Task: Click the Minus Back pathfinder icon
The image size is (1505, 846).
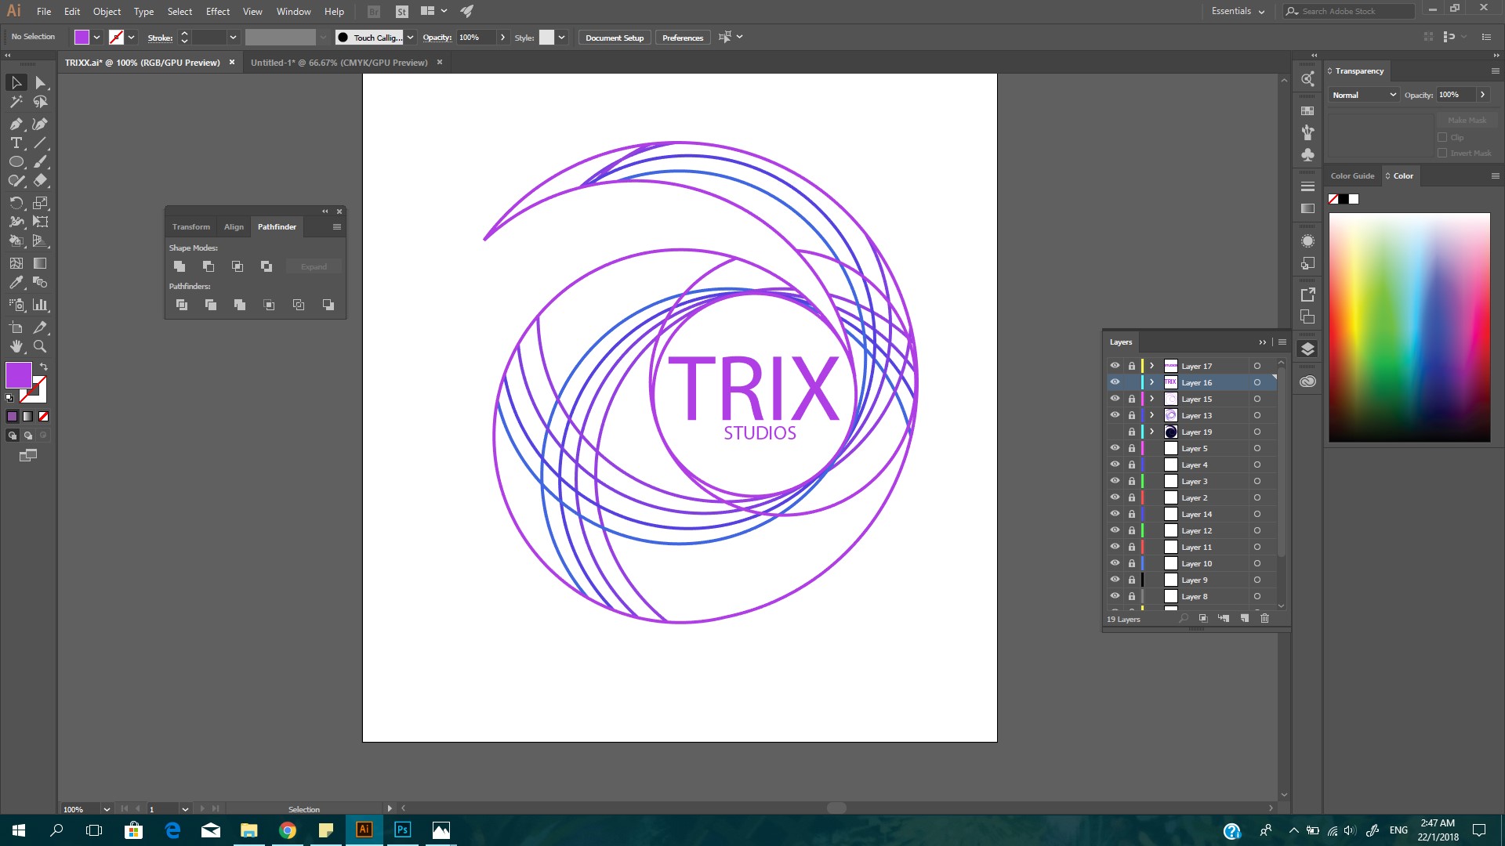Action: pos(328,305)
